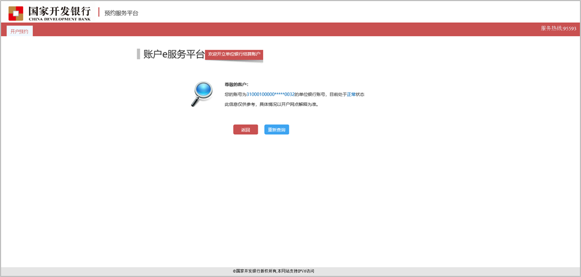
Task: Open the 开户预约 tab
Action: click(x=19, y=31)
